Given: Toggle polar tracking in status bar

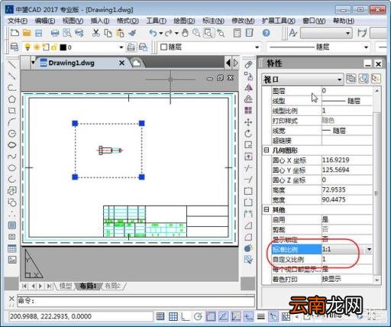Looking at the screenshot, I should click(x=198, y=316).
